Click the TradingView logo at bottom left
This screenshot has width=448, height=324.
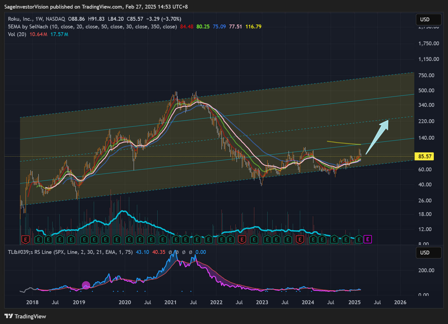click(x=25, y=316)
